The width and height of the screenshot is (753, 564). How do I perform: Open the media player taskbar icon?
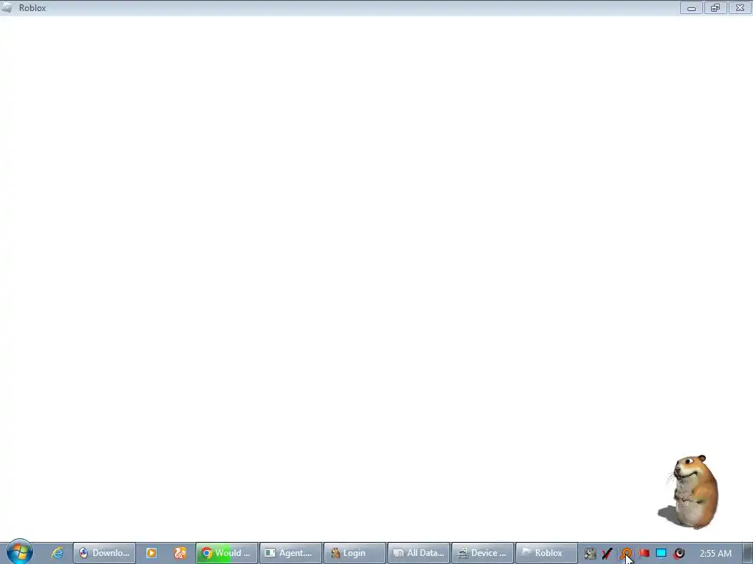tap(151, 553)
